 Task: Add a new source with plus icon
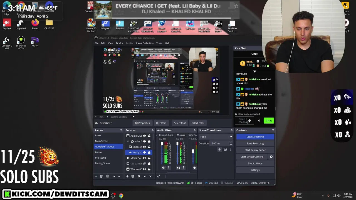[127, 176]
